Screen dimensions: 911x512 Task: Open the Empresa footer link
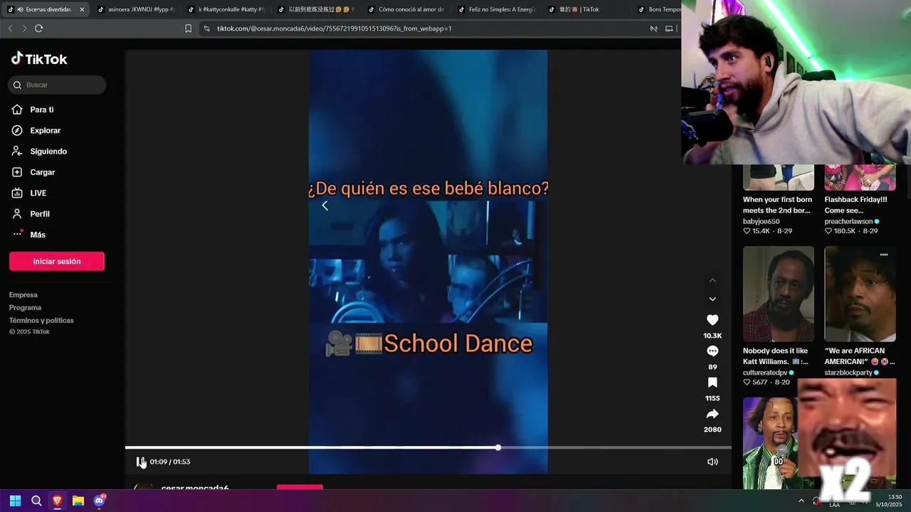point(23,294)
